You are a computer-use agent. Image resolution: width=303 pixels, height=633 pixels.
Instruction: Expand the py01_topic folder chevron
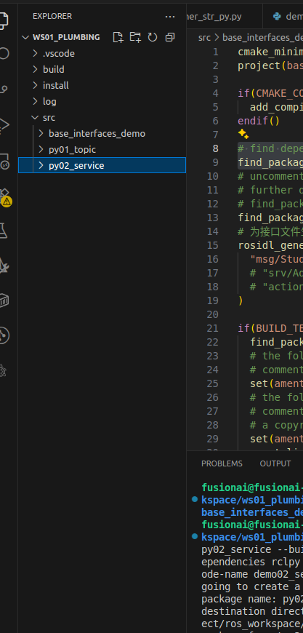pos(41,149)
